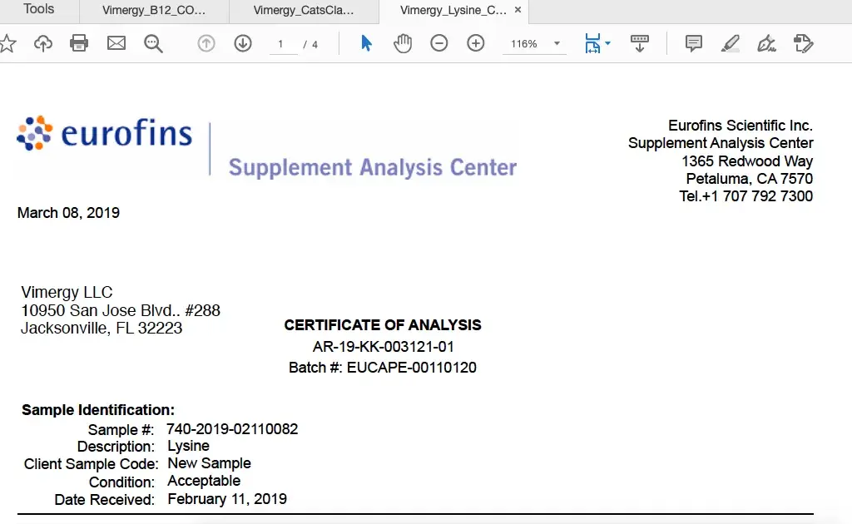852x524 pixels.
Task: Toggle the highlight text pen tool
Action: [731, 43]
